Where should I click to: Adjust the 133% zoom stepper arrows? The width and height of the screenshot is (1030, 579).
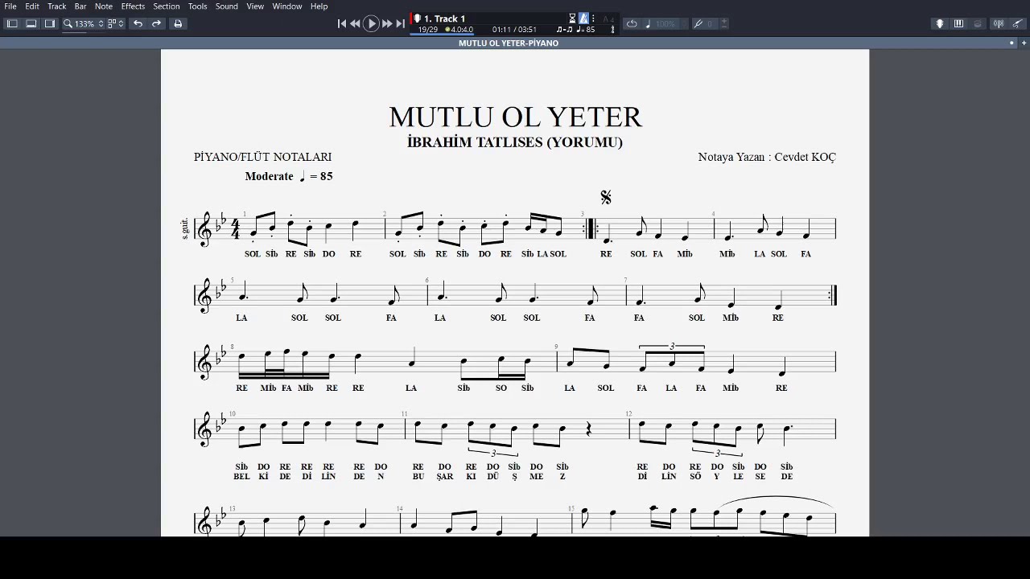[101, 23]
